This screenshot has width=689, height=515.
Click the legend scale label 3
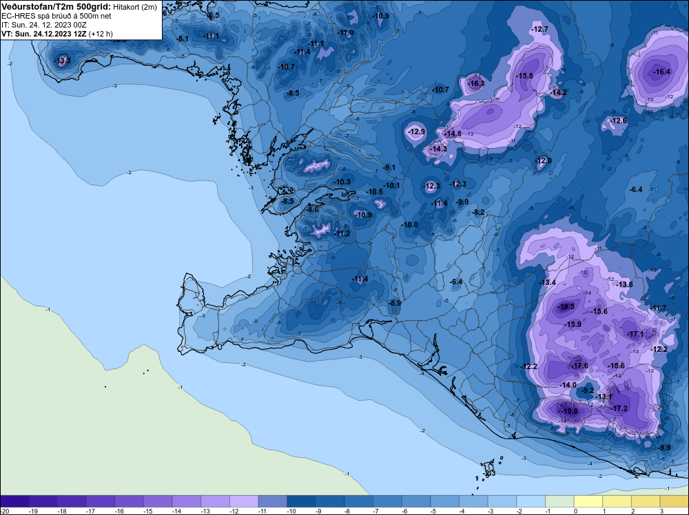click(661, 511)
